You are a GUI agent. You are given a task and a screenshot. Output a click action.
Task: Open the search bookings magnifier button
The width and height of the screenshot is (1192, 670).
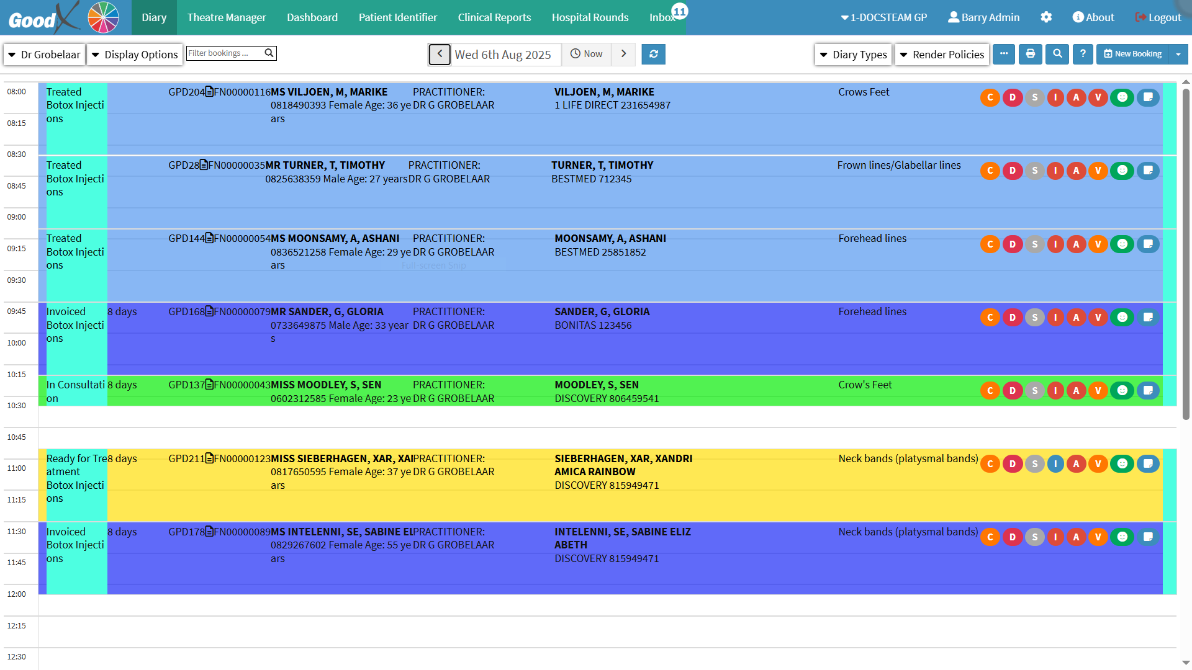pyautogui.click(x=1057, y=54)
